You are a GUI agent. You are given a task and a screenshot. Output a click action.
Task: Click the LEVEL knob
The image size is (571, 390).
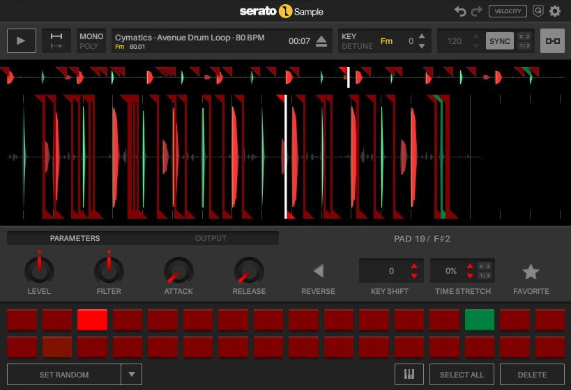[x=39, y=270]
